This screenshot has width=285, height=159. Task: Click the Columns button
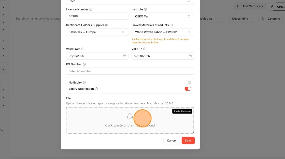270,19
